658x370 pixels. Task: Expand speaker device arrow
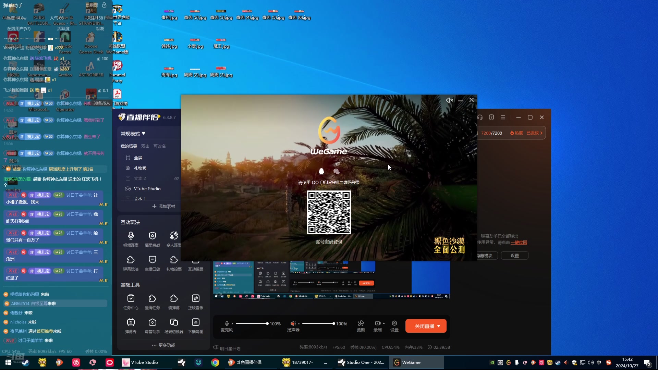tap(299, 324)
